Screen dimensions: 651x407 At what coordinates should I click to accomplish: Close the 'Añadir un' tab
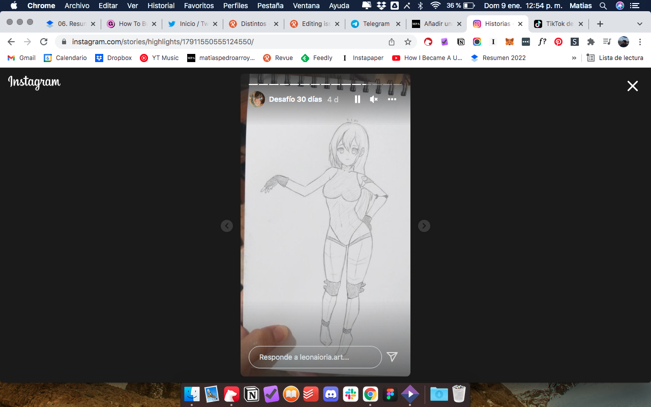coord(459,24)
